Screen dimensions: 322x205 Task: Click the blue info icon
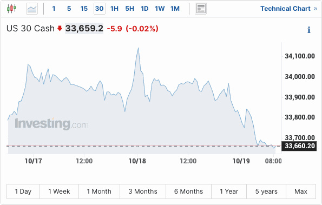[308, 30]
